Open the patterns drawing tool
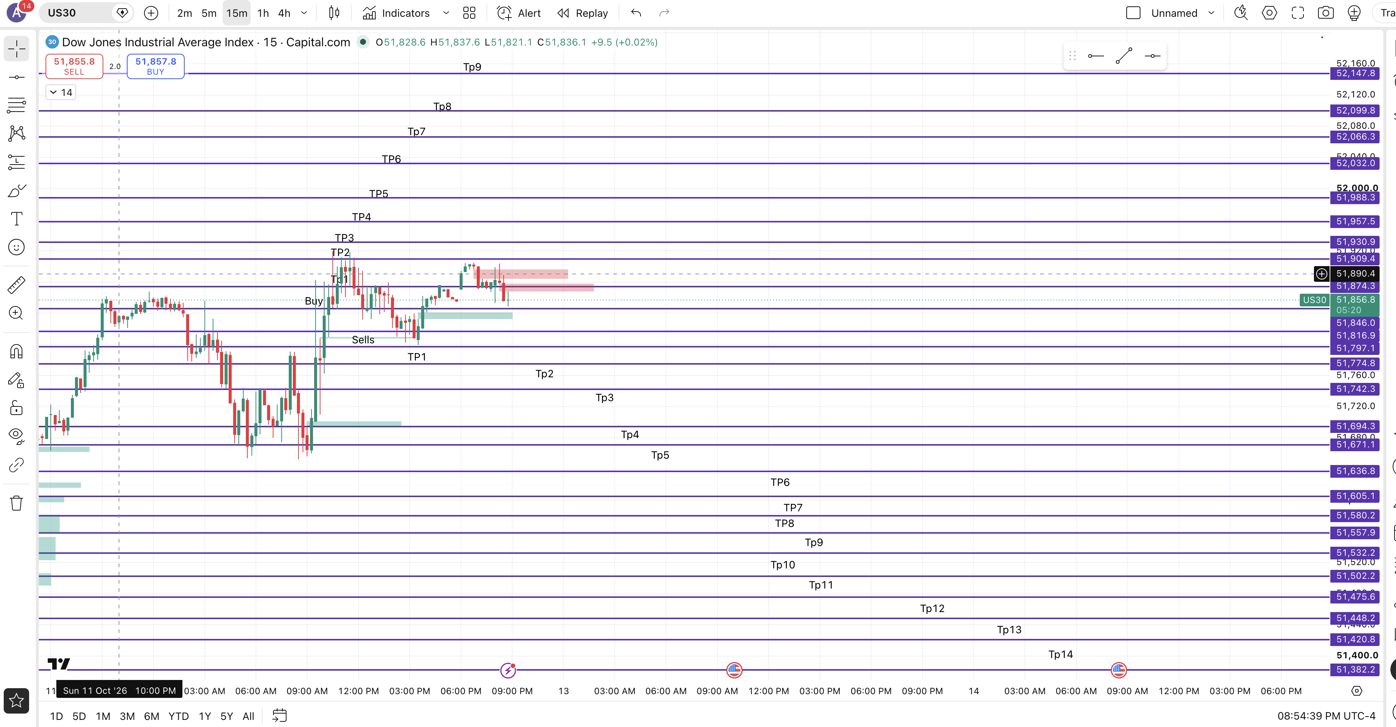Viewport: 1396px width, 727px height. (x=16, y=133)
